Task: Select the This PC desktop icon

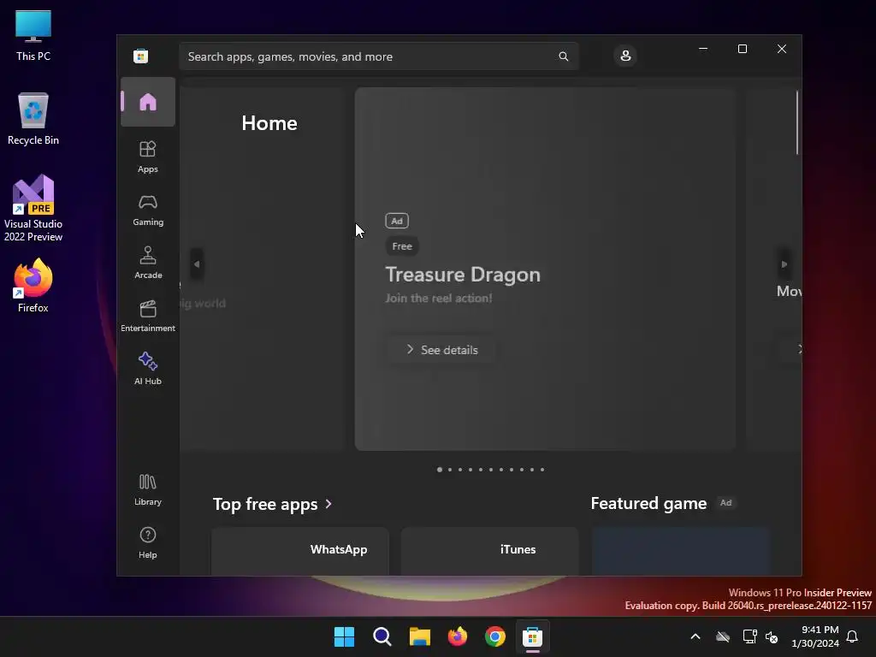Action: 33,36
